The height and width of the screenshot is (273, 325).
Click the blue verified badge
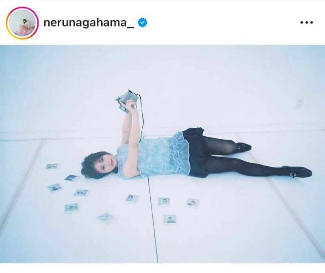[x=143, y=22]
